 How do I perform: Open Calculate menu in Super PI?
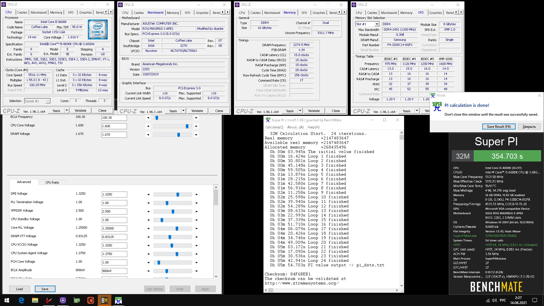click(x=274, y=127)
